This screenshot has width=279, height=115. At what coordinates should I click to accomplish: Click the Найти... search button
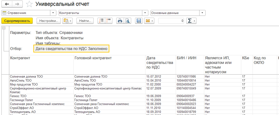click(85, 21)
